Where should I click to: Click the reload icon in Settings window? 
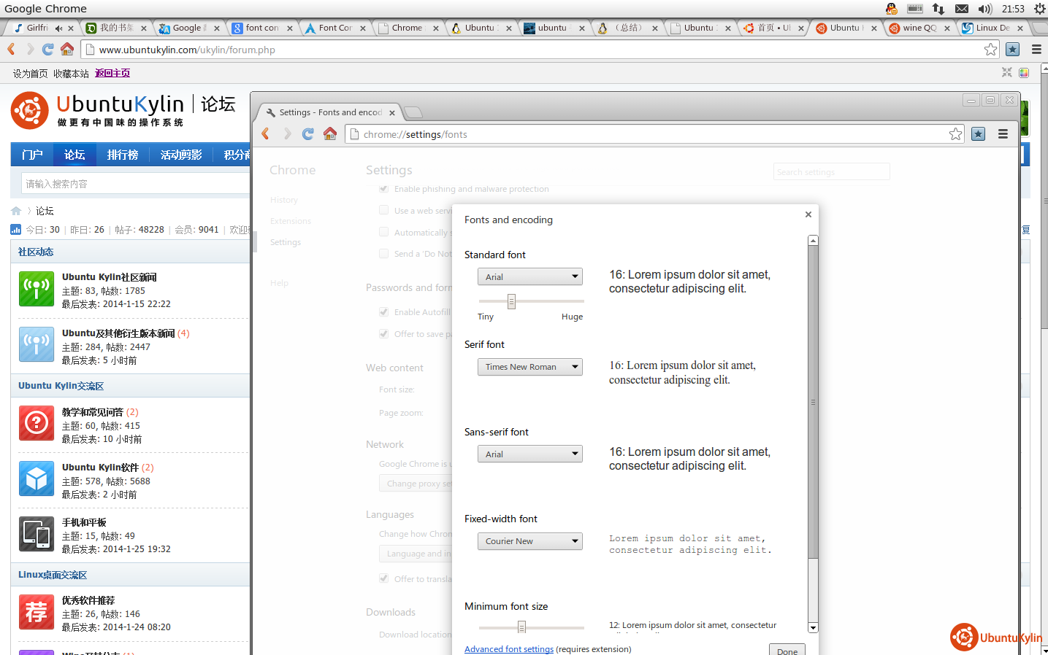[308, 133]
